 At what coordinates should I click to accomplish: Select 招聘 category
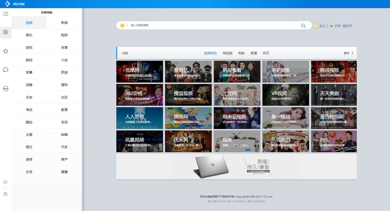(x=29, y=85)
